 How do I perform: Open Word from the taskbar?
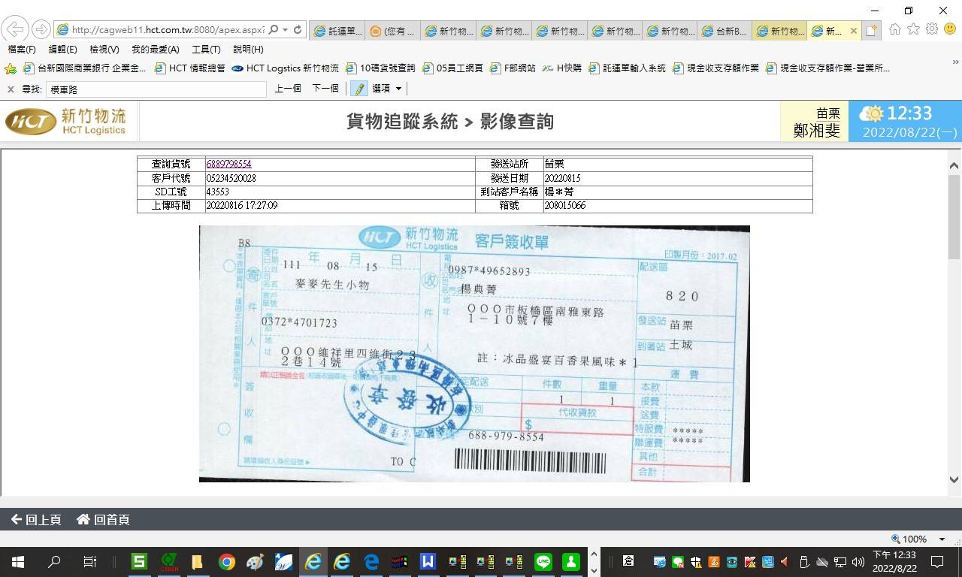tap(428, 561)
